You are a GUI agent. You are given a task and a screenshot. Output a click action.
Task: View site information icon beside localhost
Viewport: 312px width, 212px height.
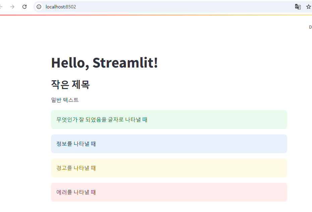click(x=39, y=7)
